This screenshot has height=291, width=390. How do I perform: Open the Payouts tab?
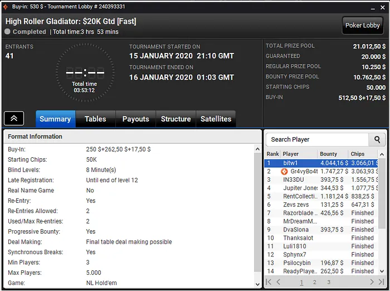coord(135,119)
